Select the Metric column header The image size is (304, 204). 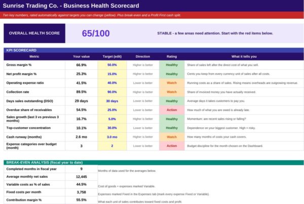click(x=34, y=57)
